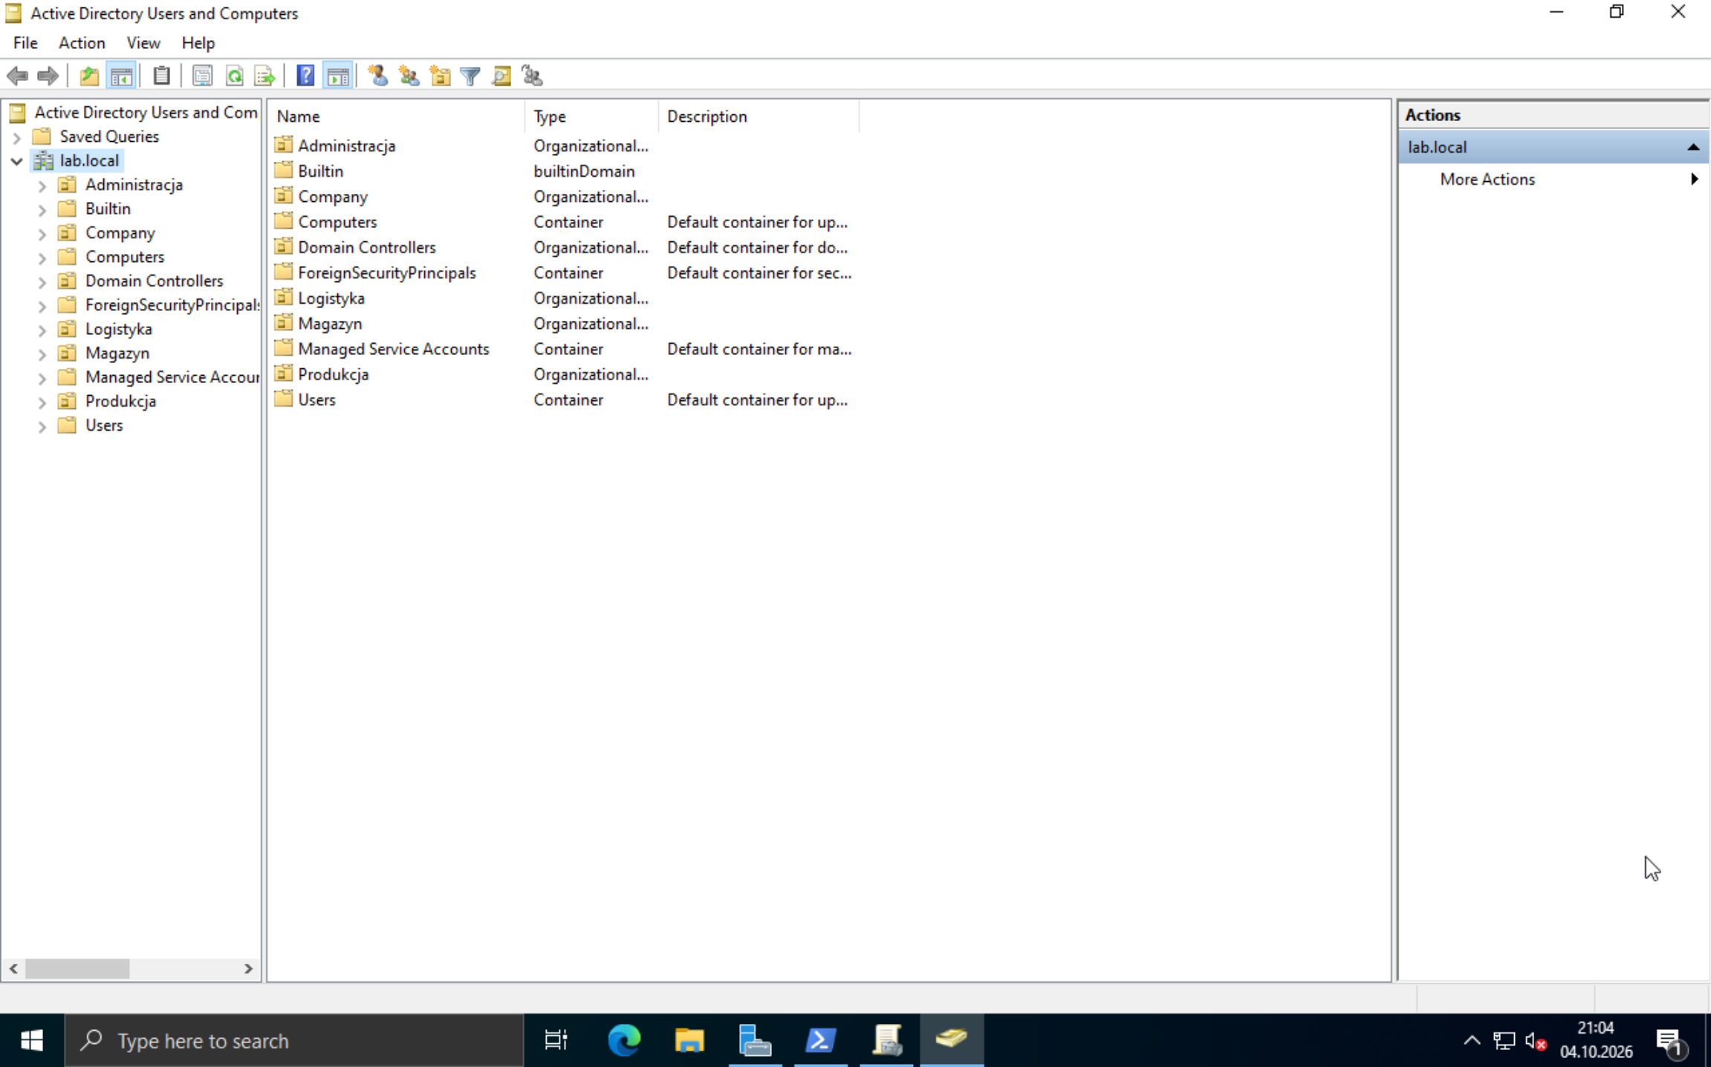Sort list by Type column header
The width and height of the screenshot is (1711, 1067).
(x=591, y=117)
